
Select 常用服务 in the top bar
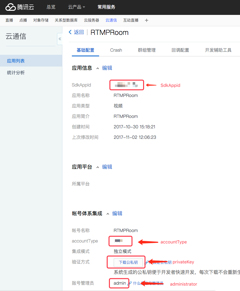tap(106, 7)
